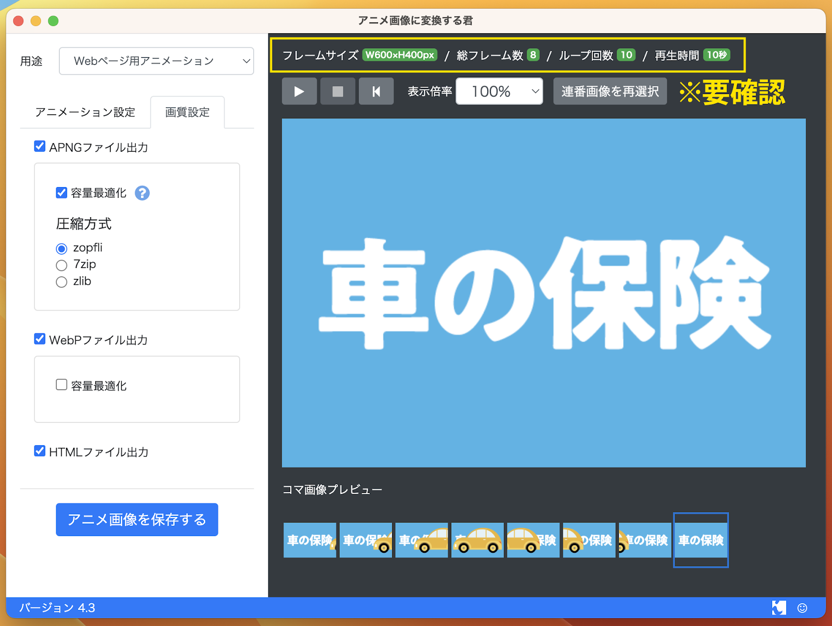Select the 7zip compression method

(61, 265)
